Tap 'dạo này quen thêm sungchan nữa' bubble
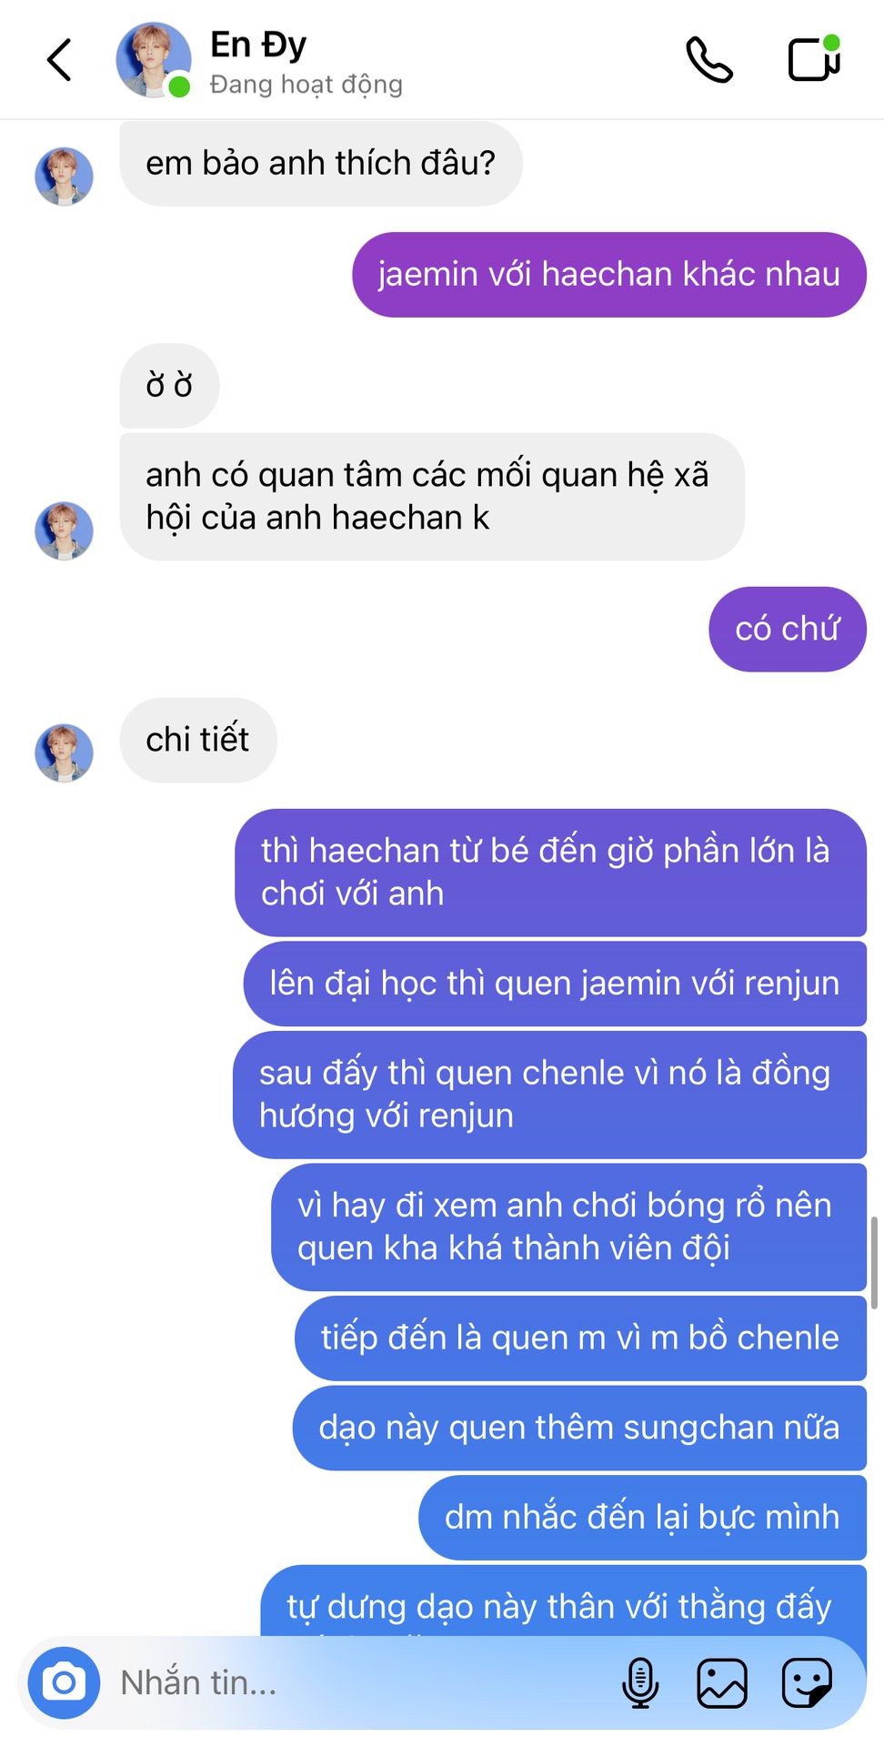 pyautogui.click(x=579, y=1429)
